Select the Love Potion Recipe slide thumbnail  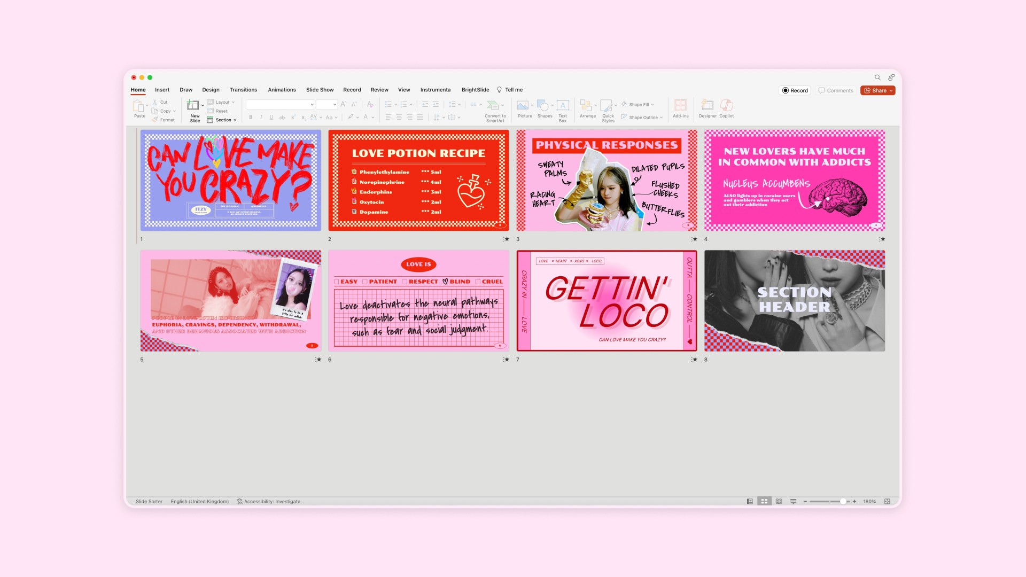[418, 180]
